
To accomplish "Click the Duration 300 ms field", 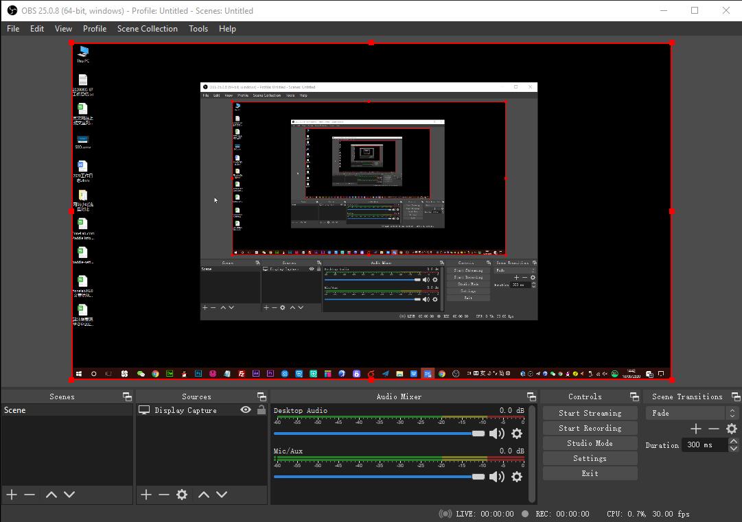I will coord(705,445).
